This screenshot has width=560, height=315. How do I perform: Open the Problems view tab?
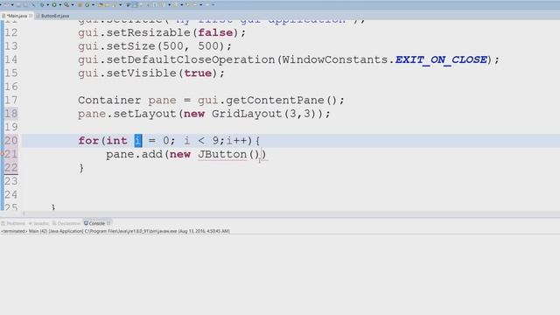click(x=14, y=223)
